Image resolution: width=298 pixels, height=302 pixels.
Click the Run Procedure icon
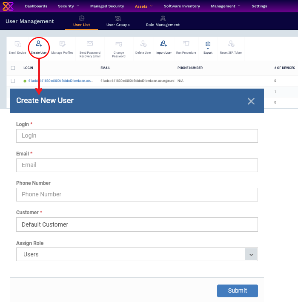pos(186,44)
